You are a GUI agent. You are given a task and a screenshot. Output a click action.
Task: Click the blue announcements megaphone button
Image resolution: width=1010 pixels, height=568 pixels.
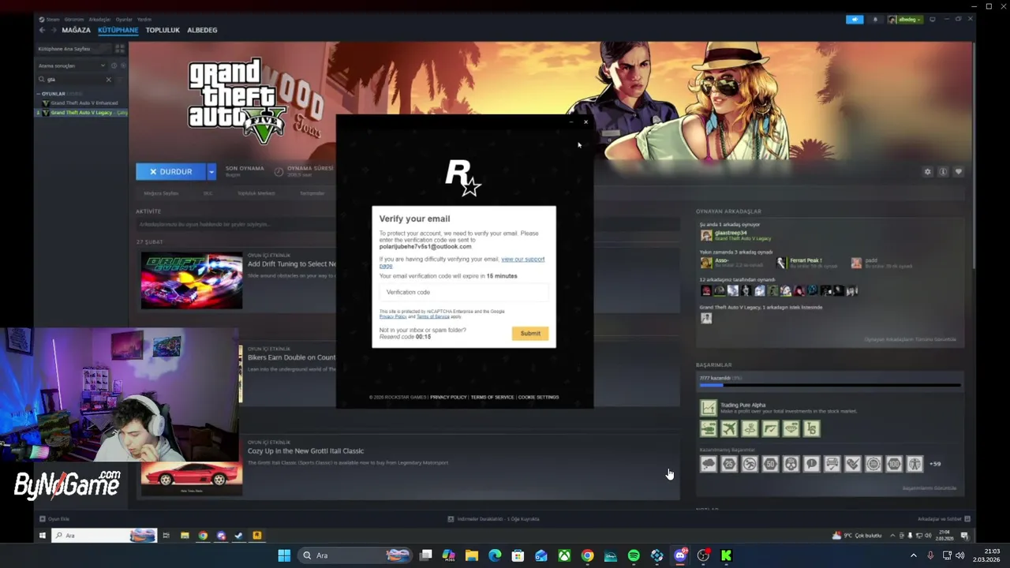[855, 20]
